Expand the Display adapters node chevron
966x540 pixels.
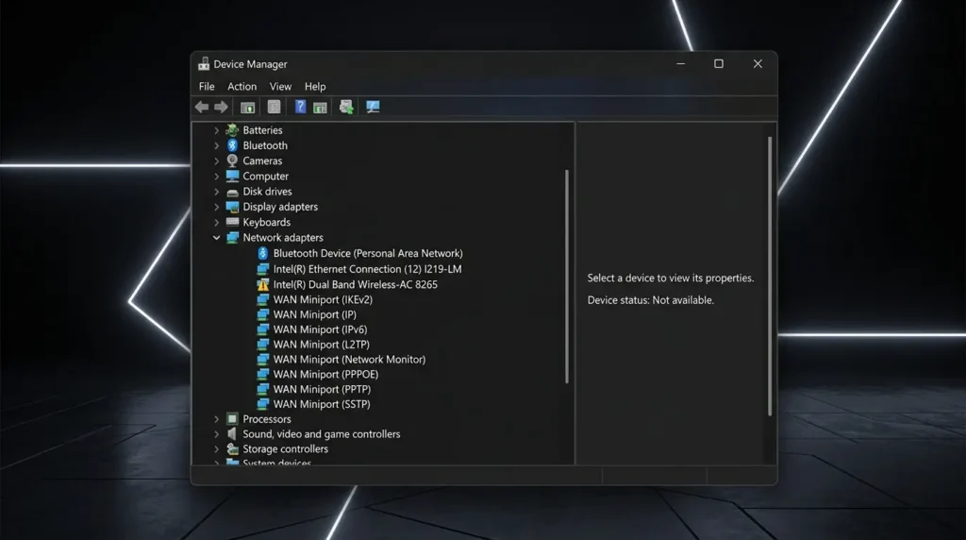pyautogui.click(x=216, y=207)
